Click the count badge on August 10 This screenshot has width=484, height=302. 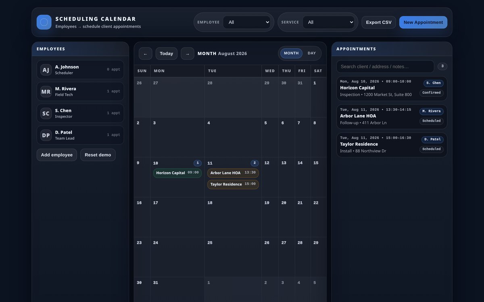(198, 163)
